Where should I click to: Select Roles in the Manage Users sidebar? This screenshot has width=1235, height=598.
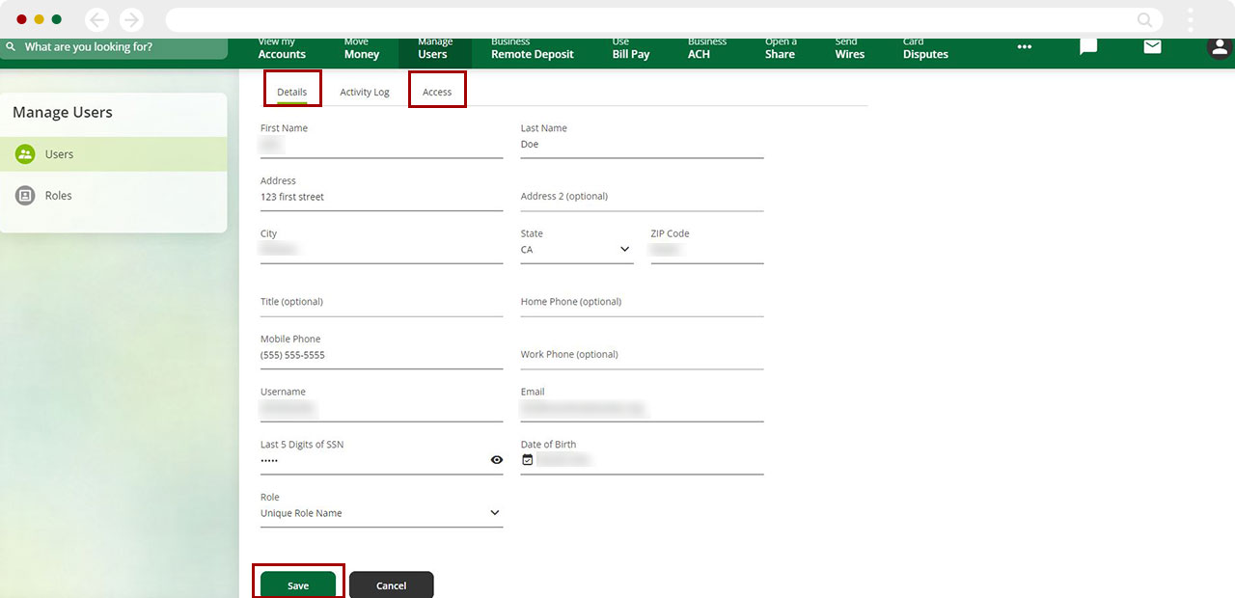59,196
